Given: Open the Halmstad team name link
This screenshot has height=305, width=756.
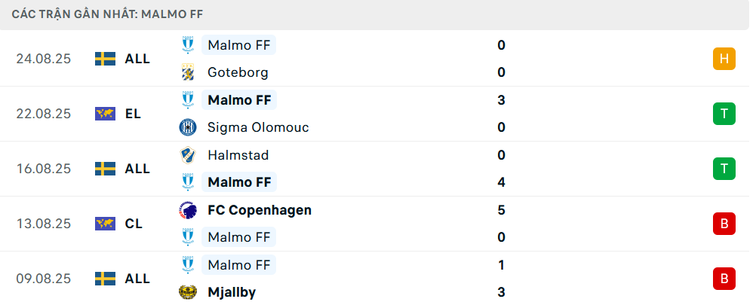Looking at the screenshot, I should point(238,155).
